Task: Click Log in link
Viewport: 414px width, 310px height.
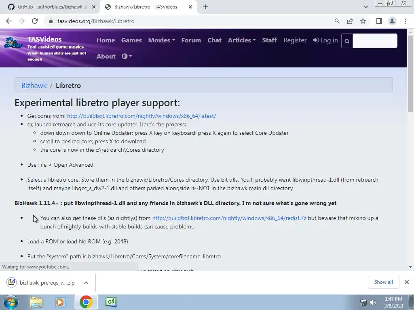Action: point(325,40)
